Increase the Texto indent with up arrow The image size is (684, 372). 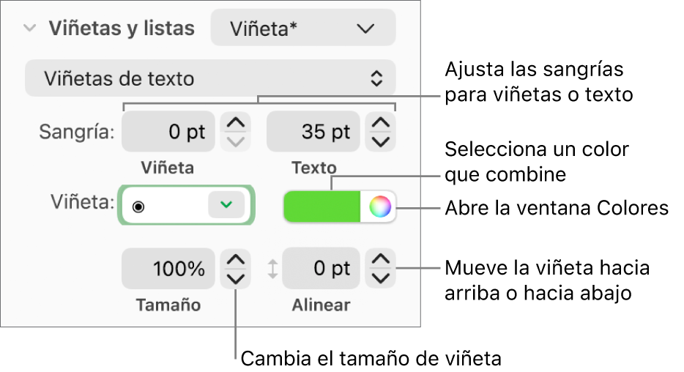click(x=381, y=123)
